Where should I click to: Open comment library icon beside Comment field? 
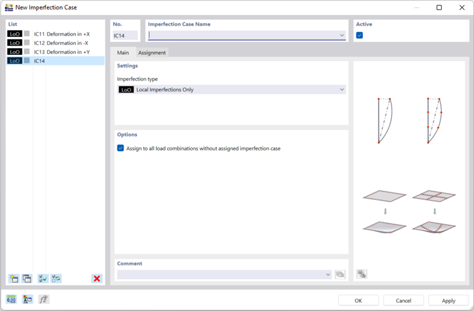(x=340, y=274)
